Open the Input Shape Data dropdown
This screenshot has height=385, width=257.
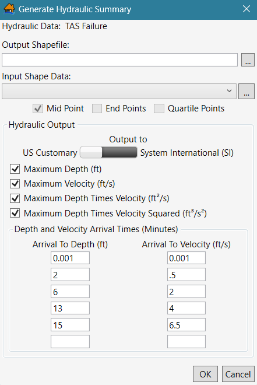pyautogui.click(x=119, y=91)
